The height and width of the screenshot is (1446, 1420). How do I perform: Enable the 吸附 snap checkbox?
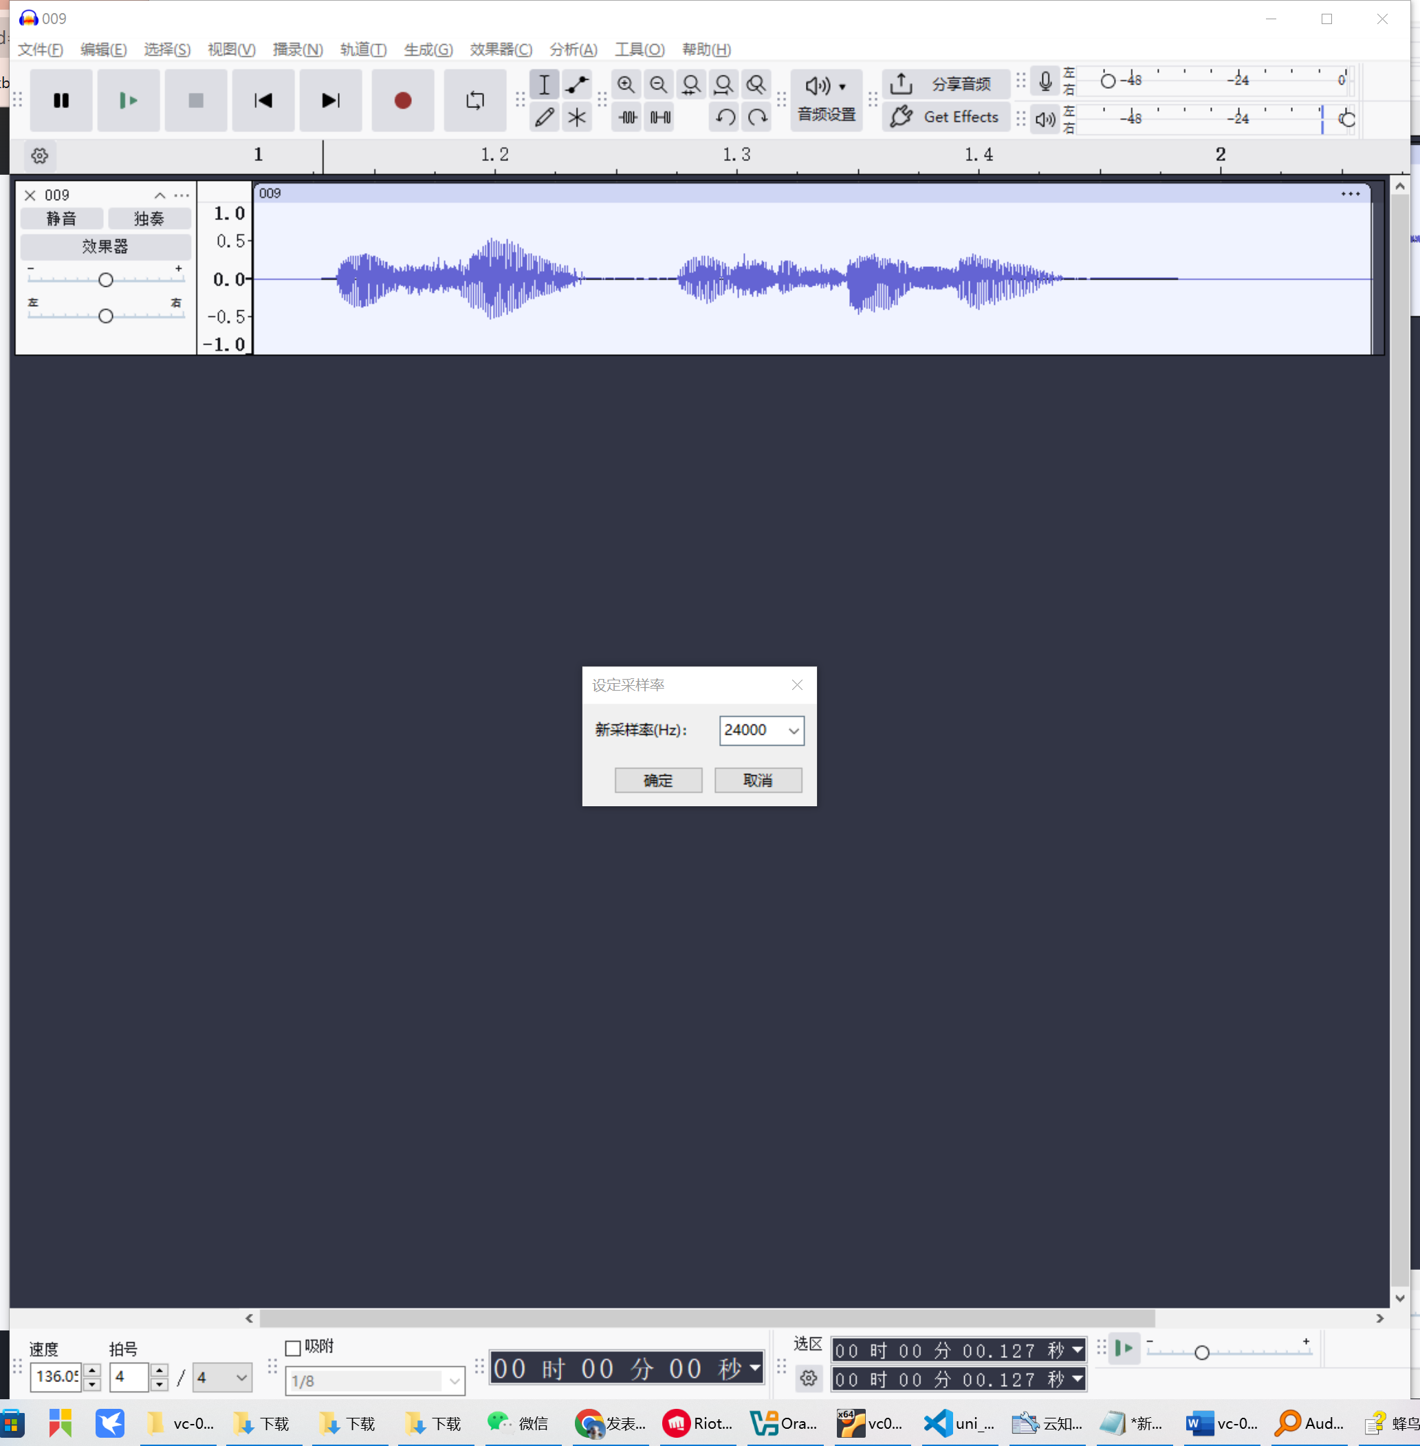coord(292,1348)
